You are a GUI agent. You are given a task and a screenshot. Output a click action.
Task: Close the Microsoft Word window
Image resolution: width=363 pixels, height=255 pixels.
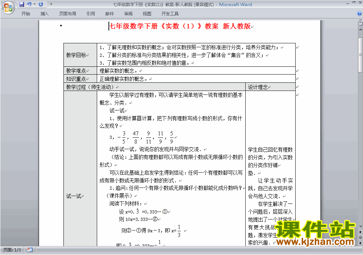[360, 3]
